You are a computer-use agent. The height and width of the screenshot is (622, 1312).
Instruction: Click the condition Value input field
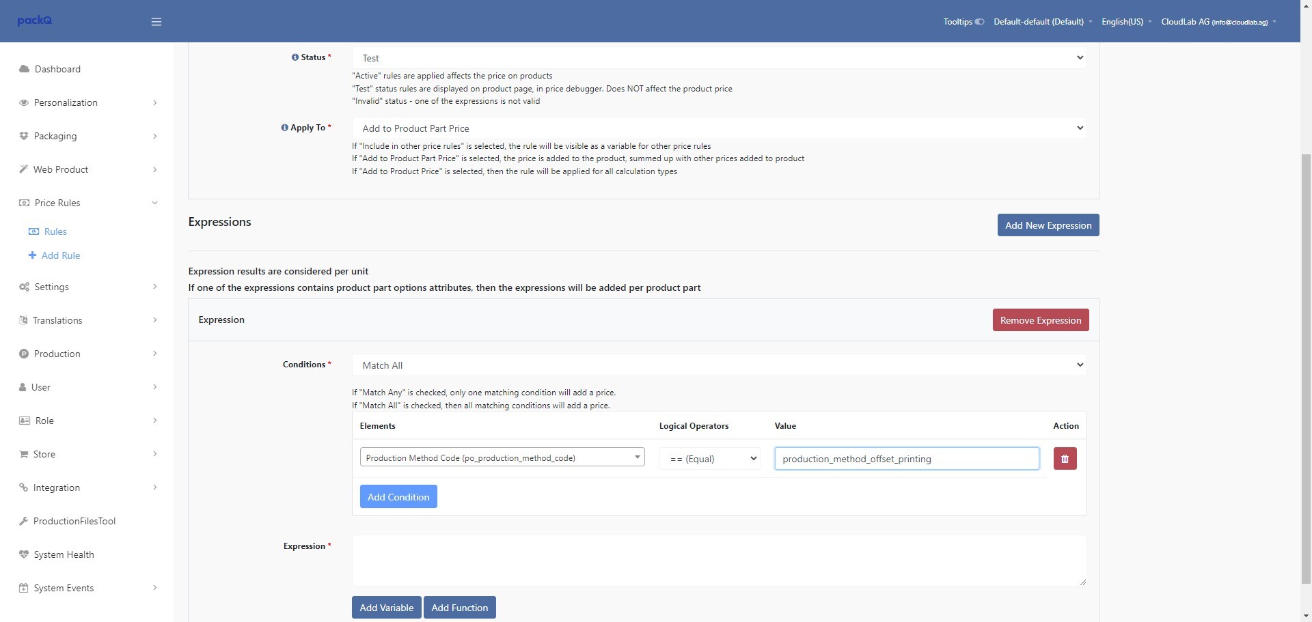(x=907, y=459)
